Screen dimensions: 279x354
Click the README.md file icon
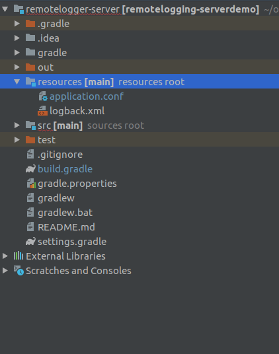30,227
